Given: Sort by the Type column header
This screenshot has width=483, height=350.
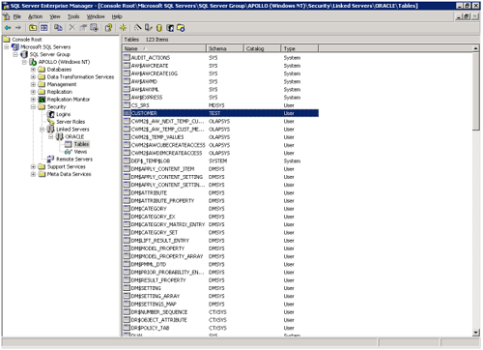Looking at the screenshot, I should tap(299, 48).
